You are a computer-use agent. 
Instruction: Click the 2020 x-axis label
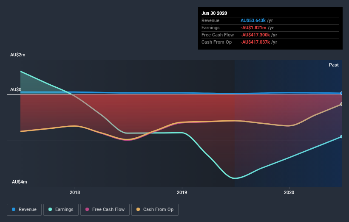pyautogui.click(x=289, y=192)
